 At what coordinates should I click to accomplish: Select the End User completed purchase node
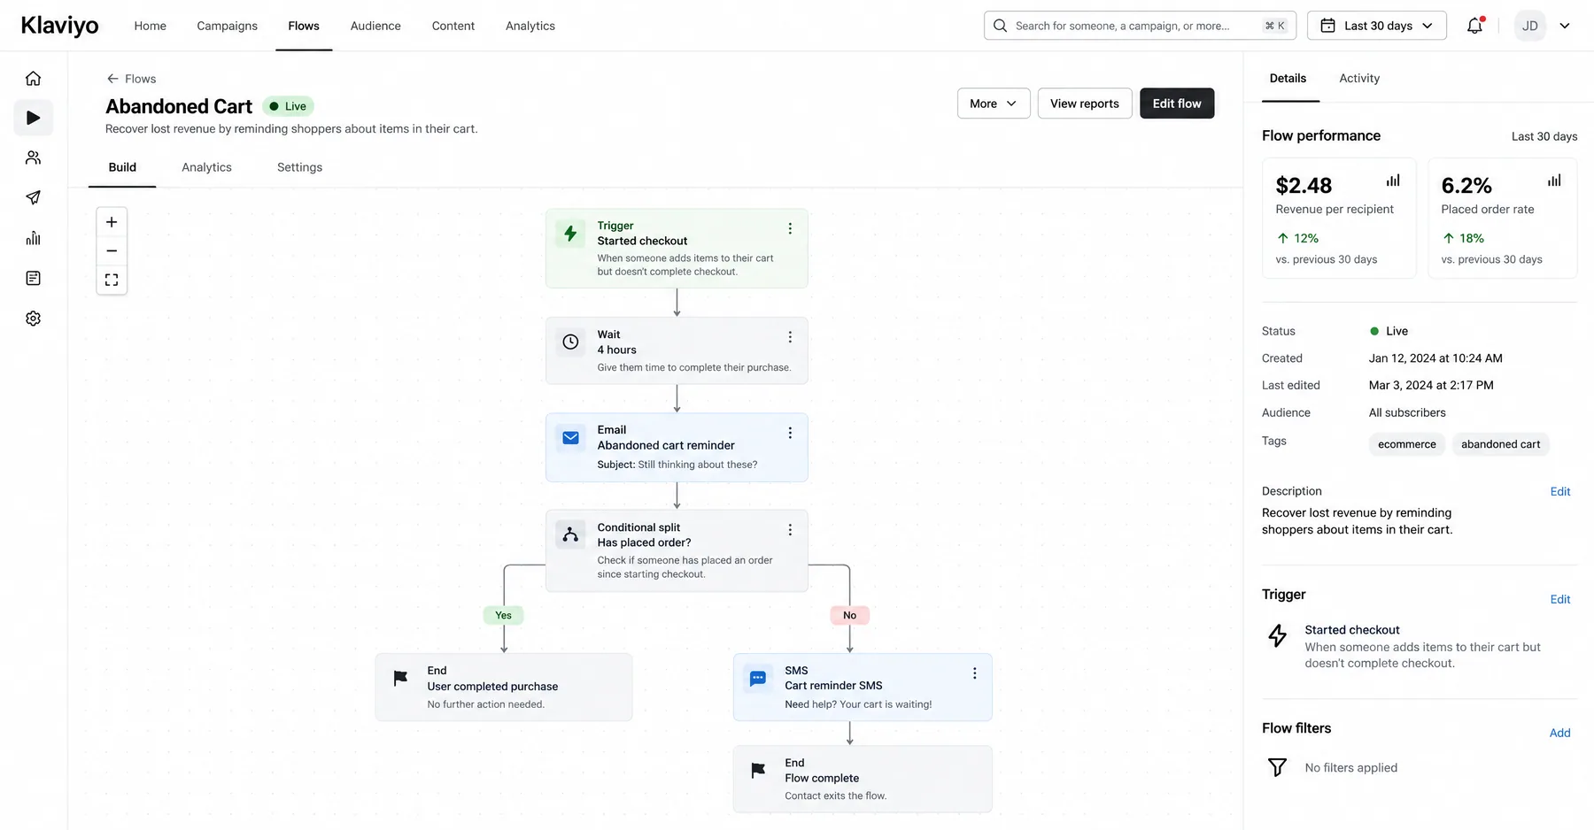click(x=504, y=687)
